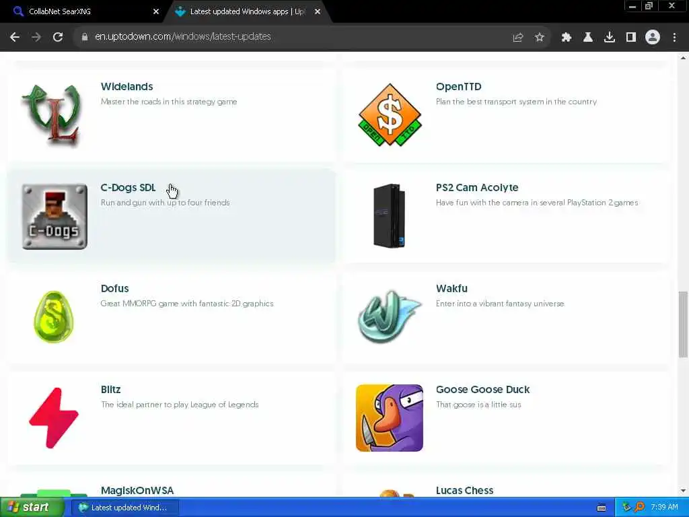The image size is (689, 517).
Task: Close the Latest updated Windows apps tab
Action: coord(318,12)
